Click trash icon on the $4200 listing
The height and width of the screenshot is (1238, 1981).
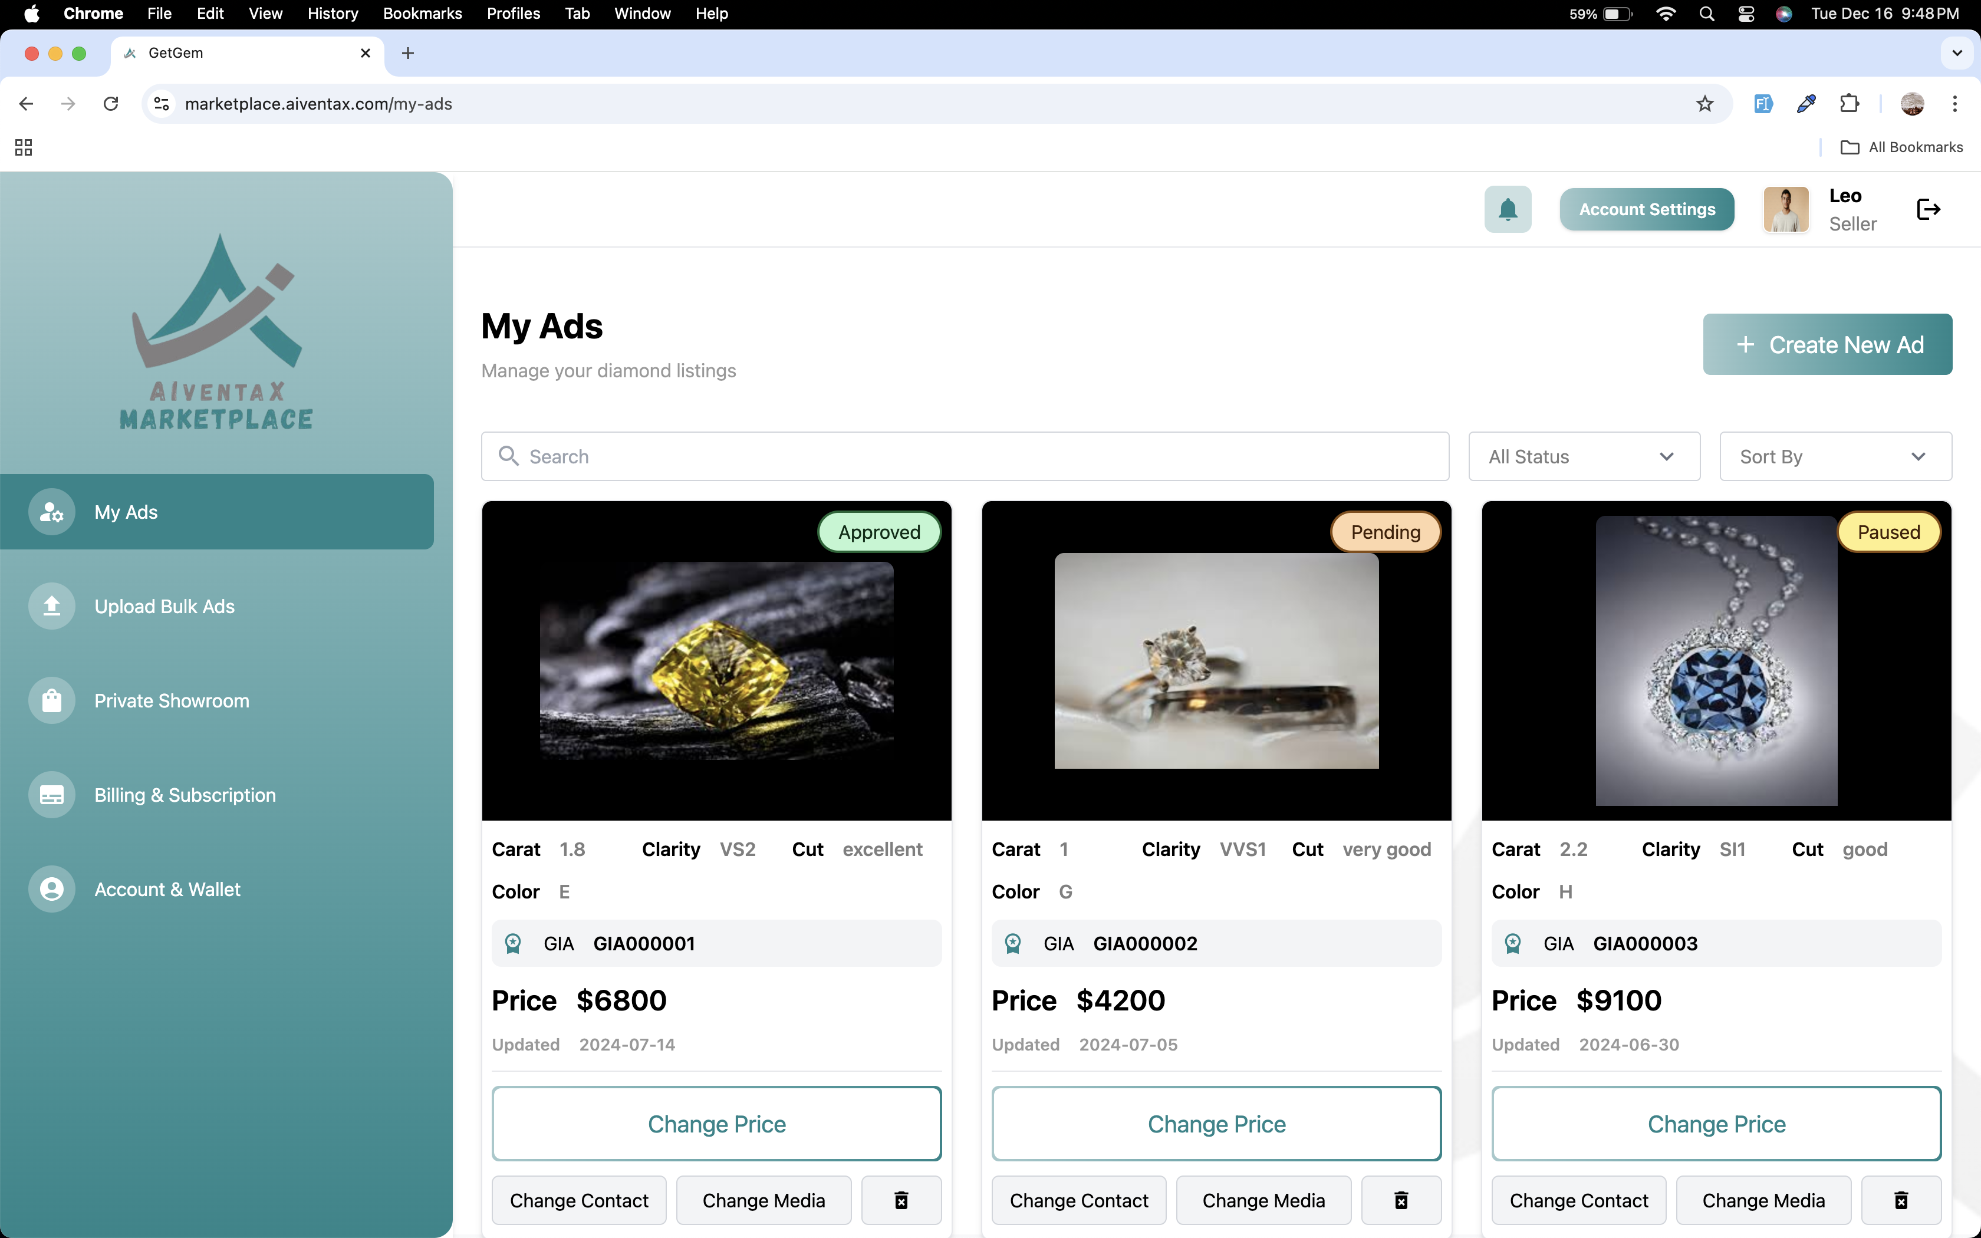coord(1401,1200)
